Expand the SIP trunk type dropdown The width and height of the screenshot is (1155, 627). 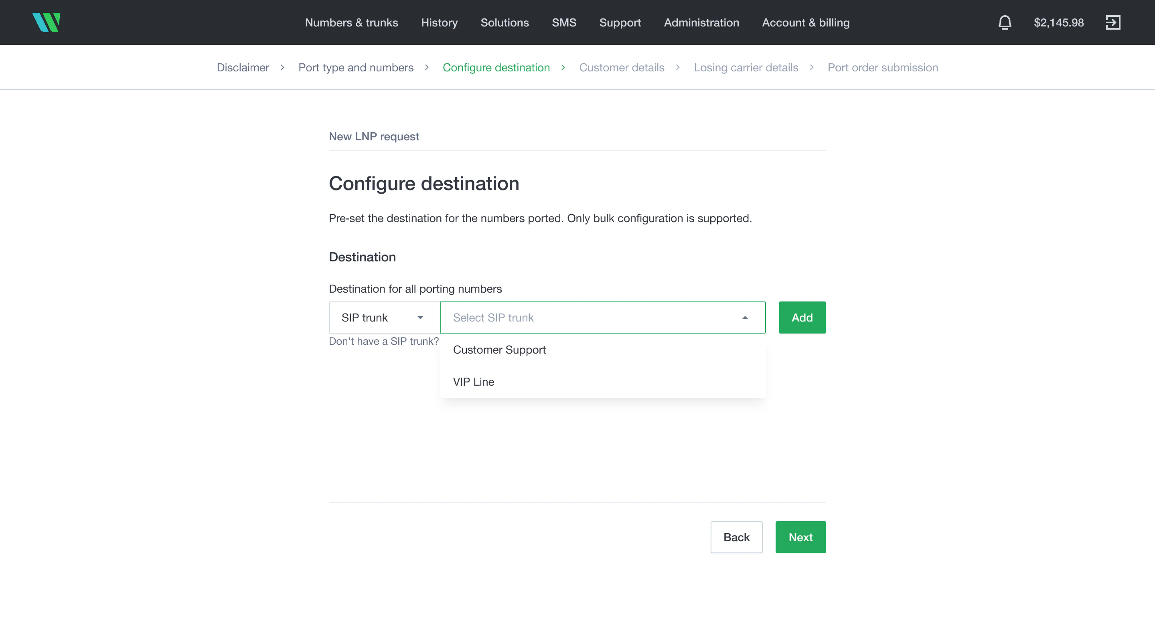coord(384,318)
